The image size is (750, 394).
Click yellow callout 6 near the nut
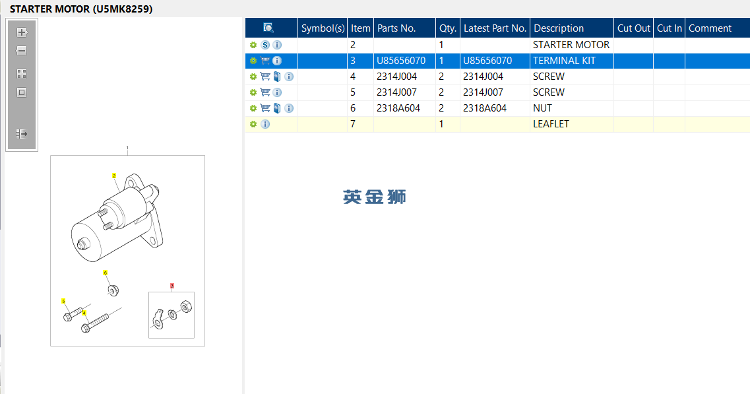pyautogui.click(x=105, y=273)
